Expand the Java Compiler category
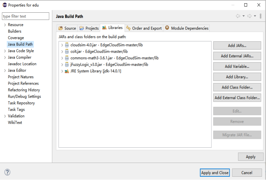The image size is (266, 180). 5,57
